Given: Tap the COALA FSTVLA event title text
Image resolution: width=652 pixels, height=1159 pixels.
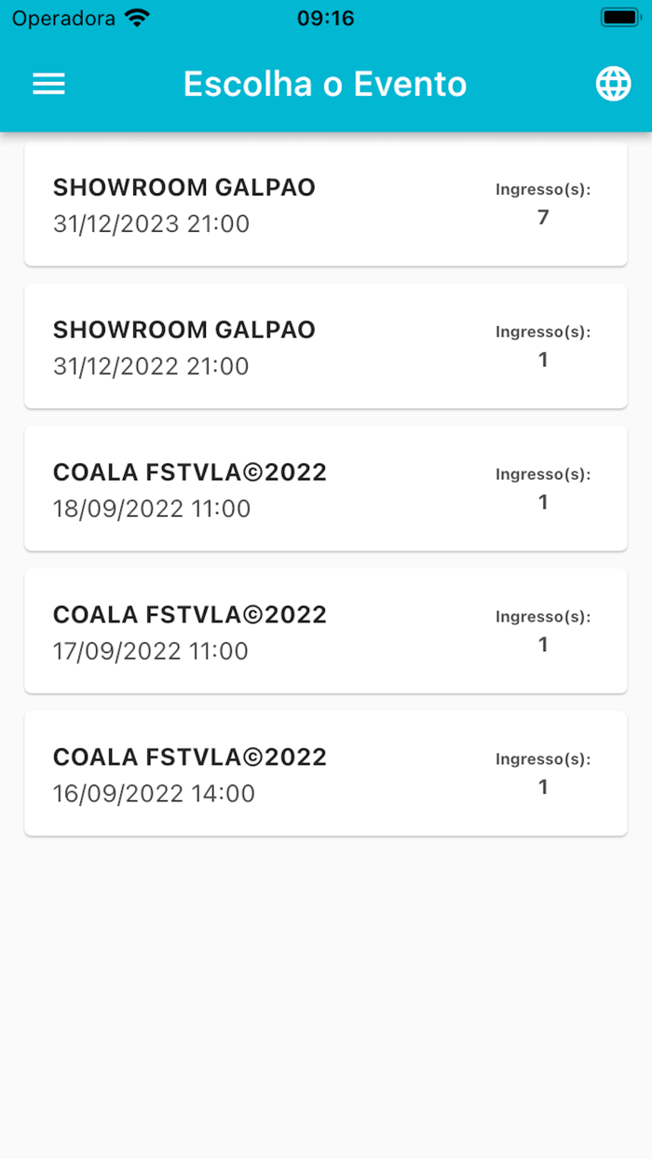Looking at the screenshot, I should (189, 472).
